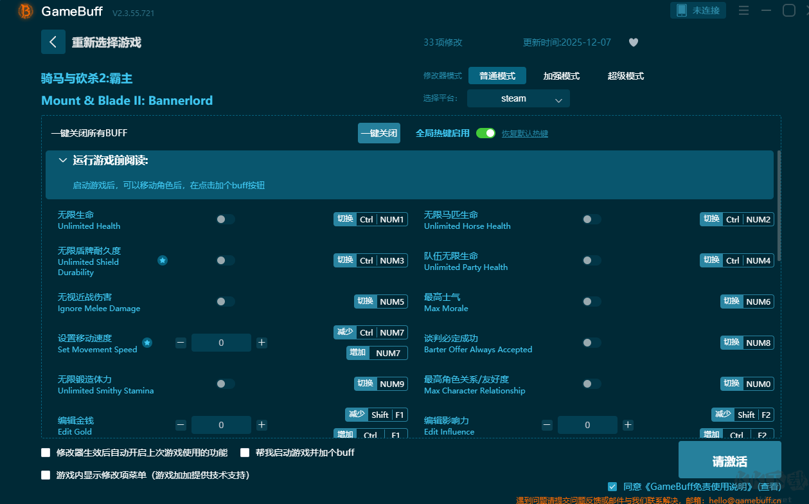Check show in-game modifier menu checkbox

click(x=46, y=475)
